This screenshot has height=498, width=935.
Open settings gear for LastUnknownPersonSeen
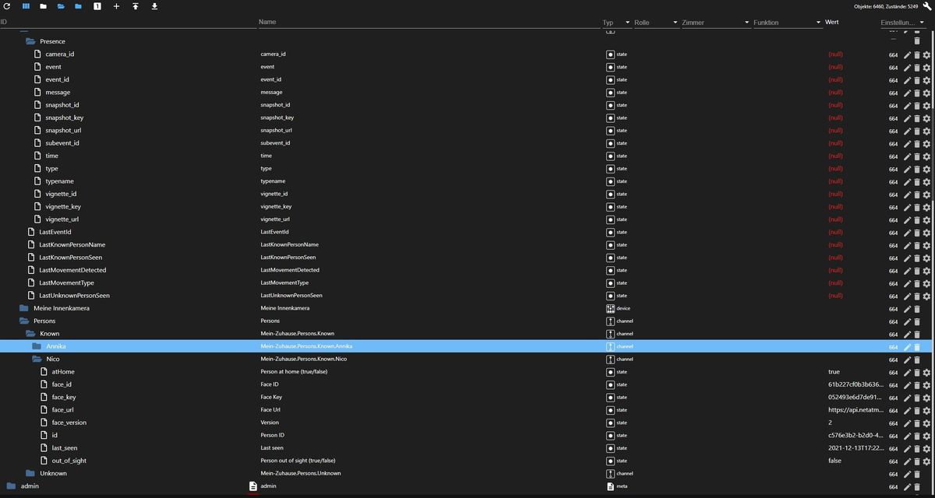click(926, 296)
